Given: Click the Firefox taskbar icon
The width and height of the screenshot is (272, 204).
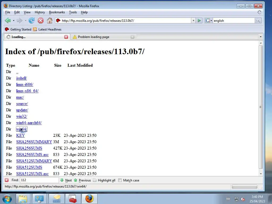Looking at the screenshot, I should [x=89, y=199].
